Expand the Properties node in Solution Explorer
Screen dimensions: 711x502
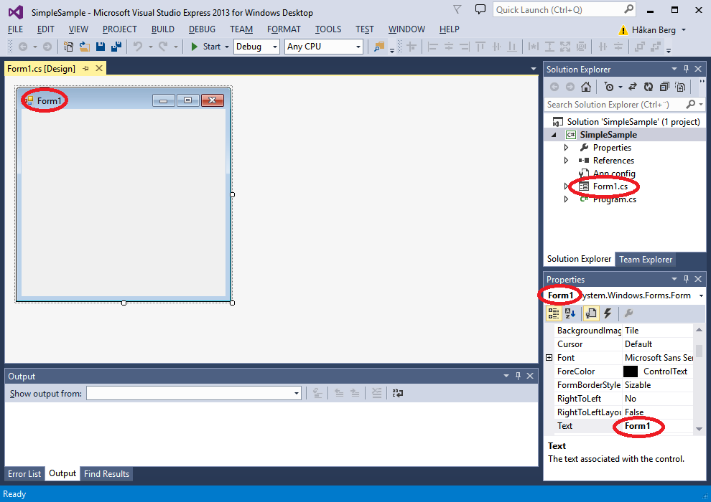click(x=566, y=148)
